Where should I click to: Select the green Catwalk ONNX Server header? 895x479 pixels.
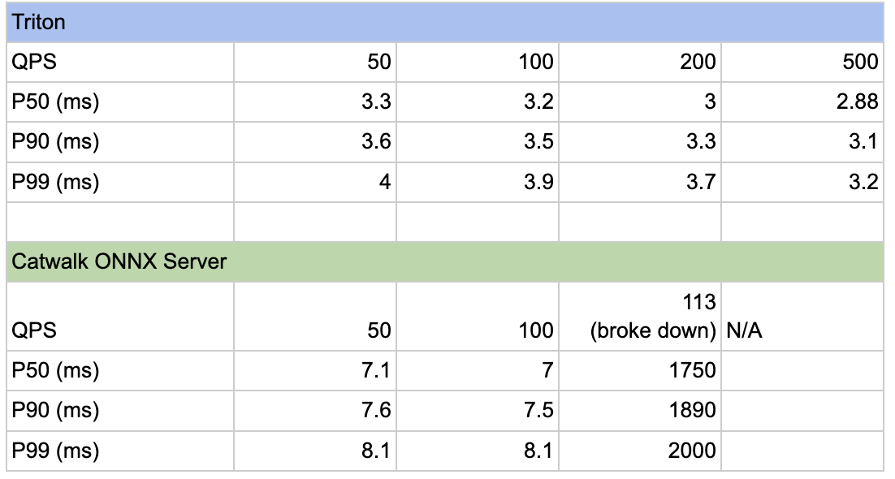(444, 262)
